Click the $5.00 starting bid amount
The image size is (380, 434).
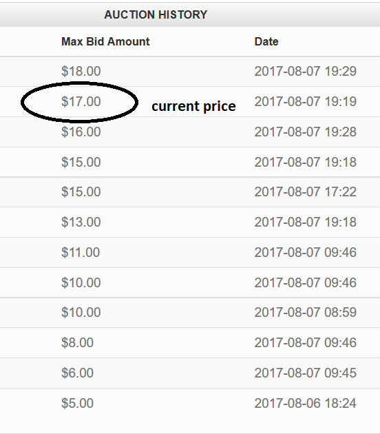click(77, 403)
